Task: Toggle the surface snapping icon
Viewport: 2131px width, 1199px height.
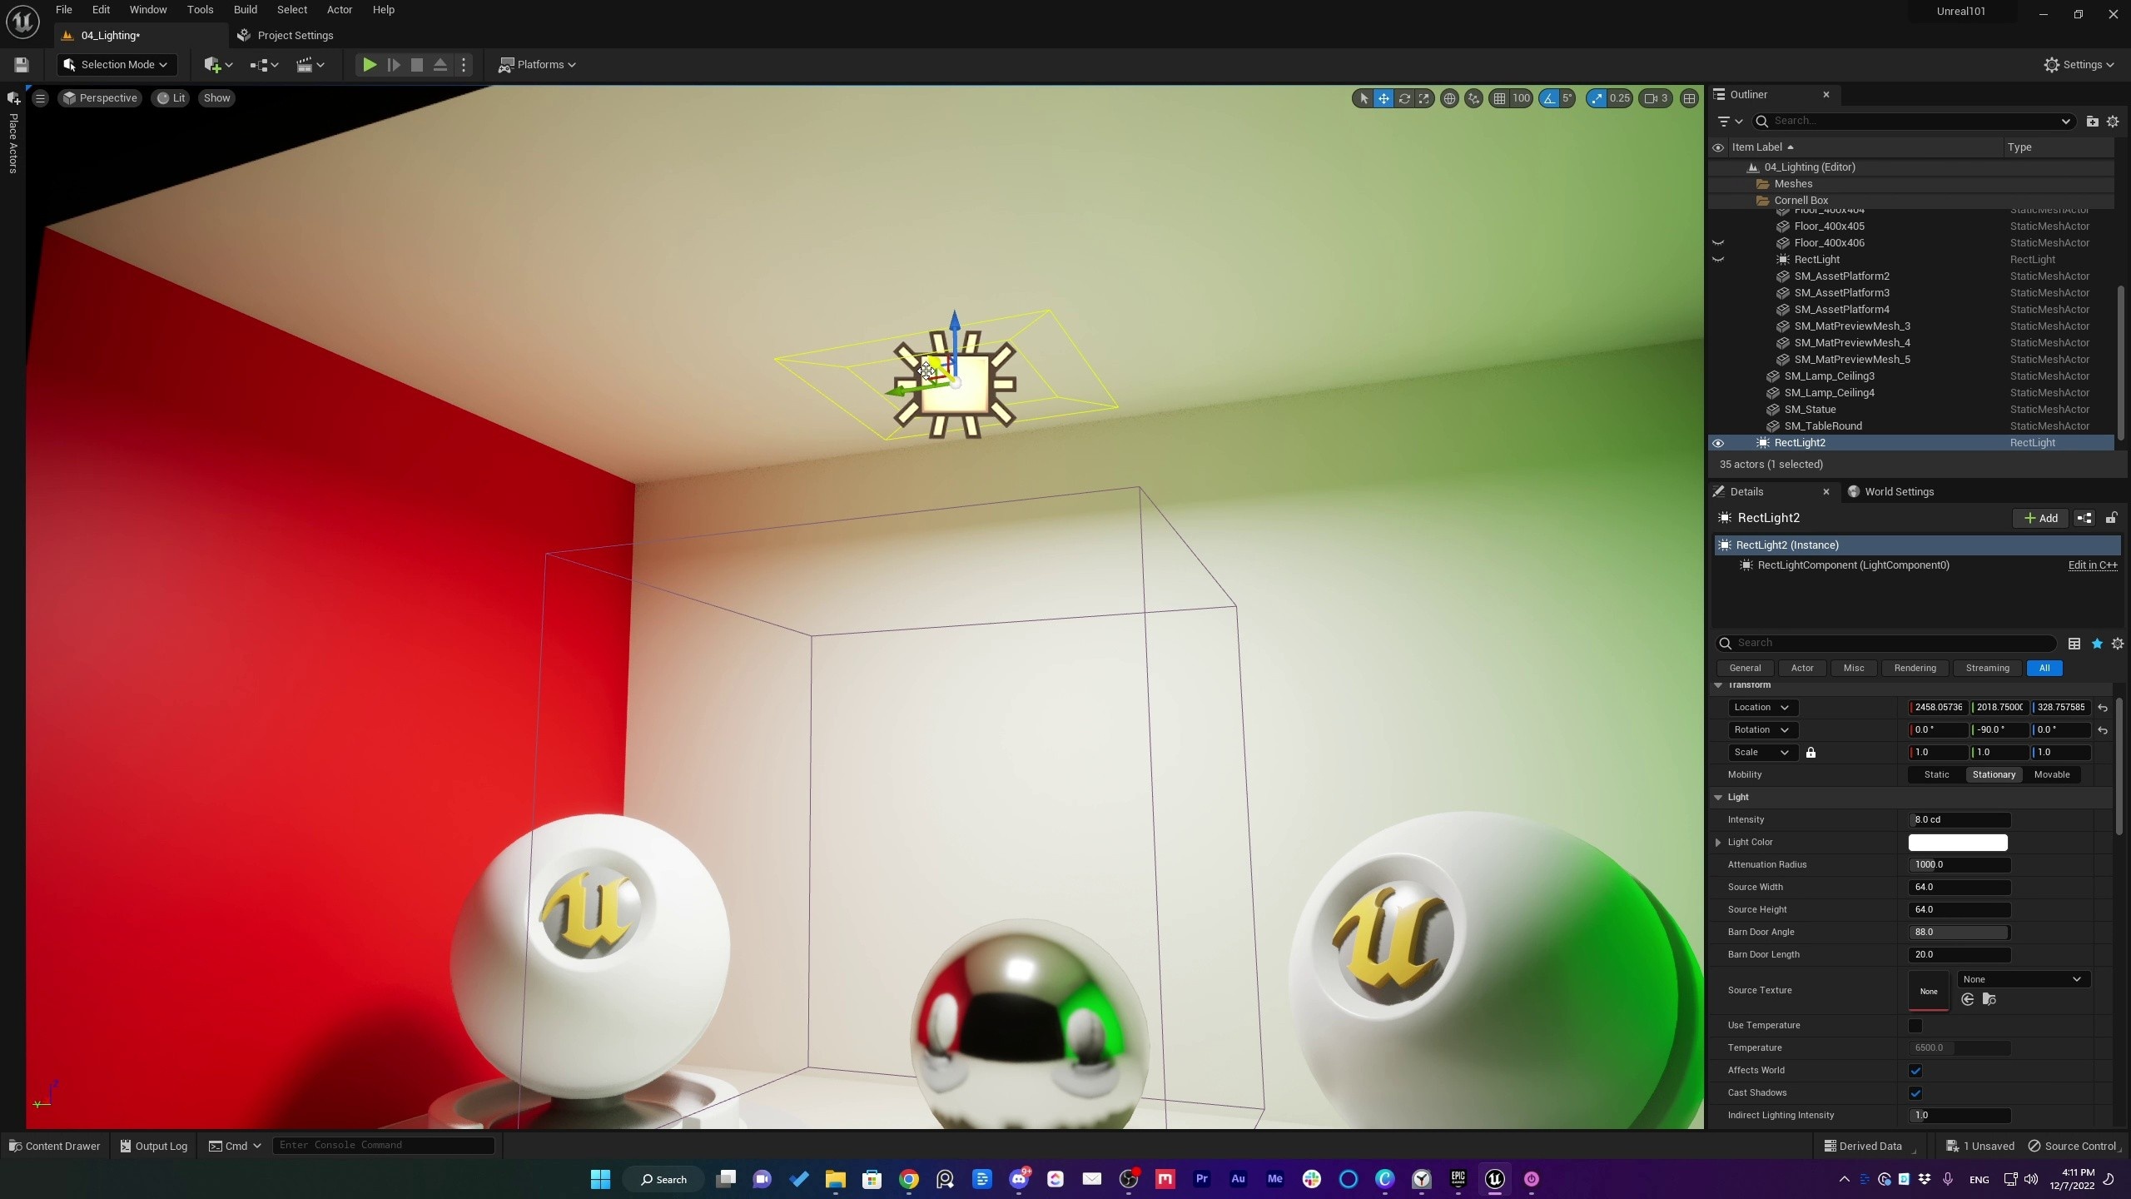Action: pos(1473,98)
